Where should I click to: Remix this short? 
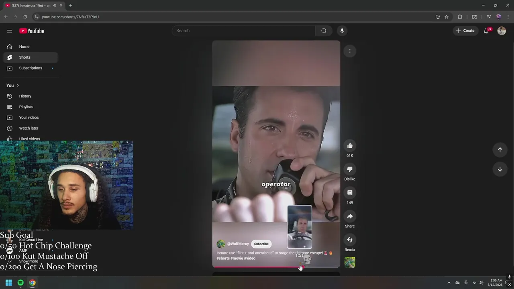(x=350, y=240)
